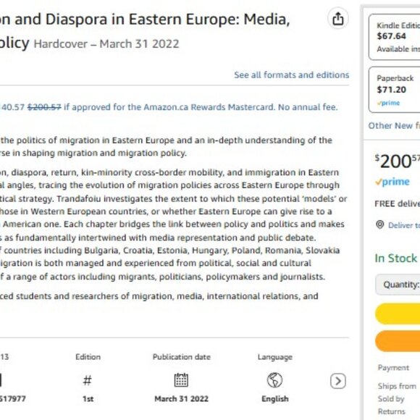The width and height of the screenshot is (420, 420).
Task: Click the prime logo under the $200 price
Action: 392,182
